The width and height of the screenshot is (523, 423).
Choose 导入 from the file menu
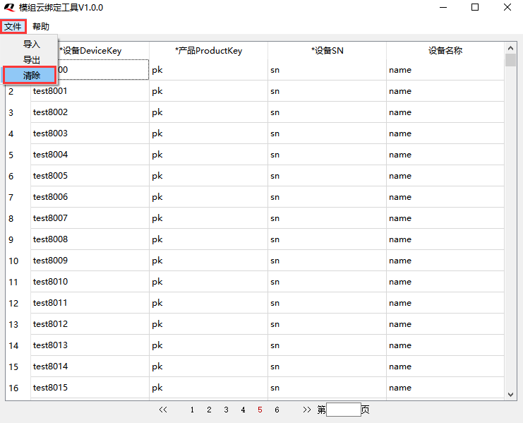[x=31, y=44]
